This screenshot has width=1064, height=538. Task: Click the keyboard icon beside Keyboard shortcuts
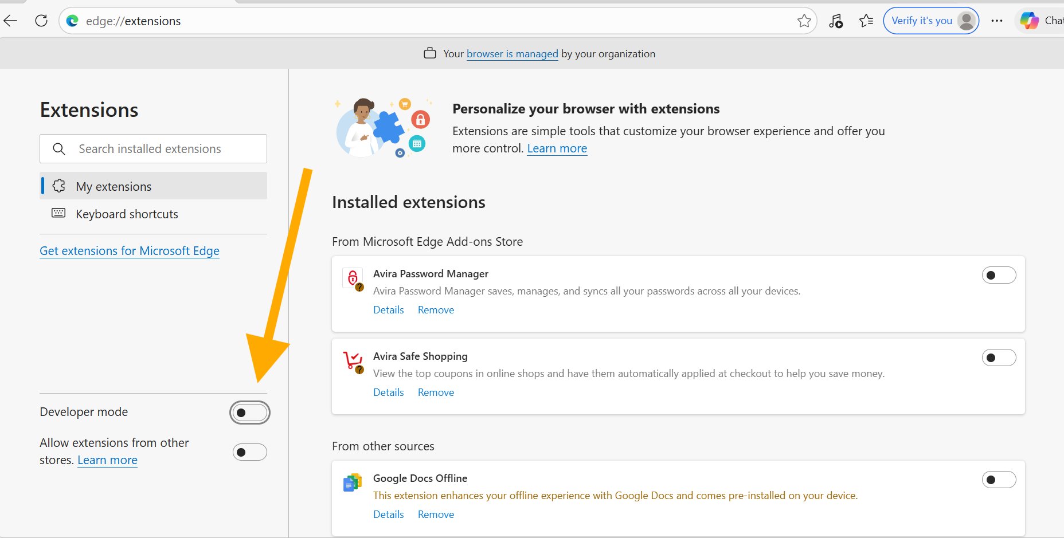tap(58, 213)
